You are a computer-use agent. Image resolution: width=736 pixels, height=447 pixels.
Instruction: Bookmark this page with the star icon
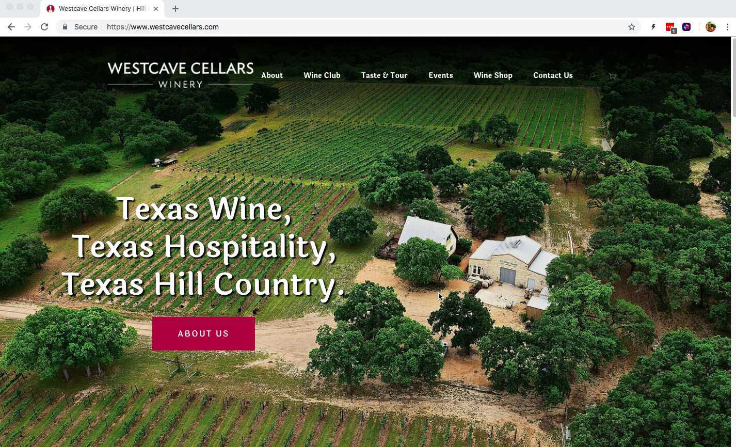(x=631, y=27)
